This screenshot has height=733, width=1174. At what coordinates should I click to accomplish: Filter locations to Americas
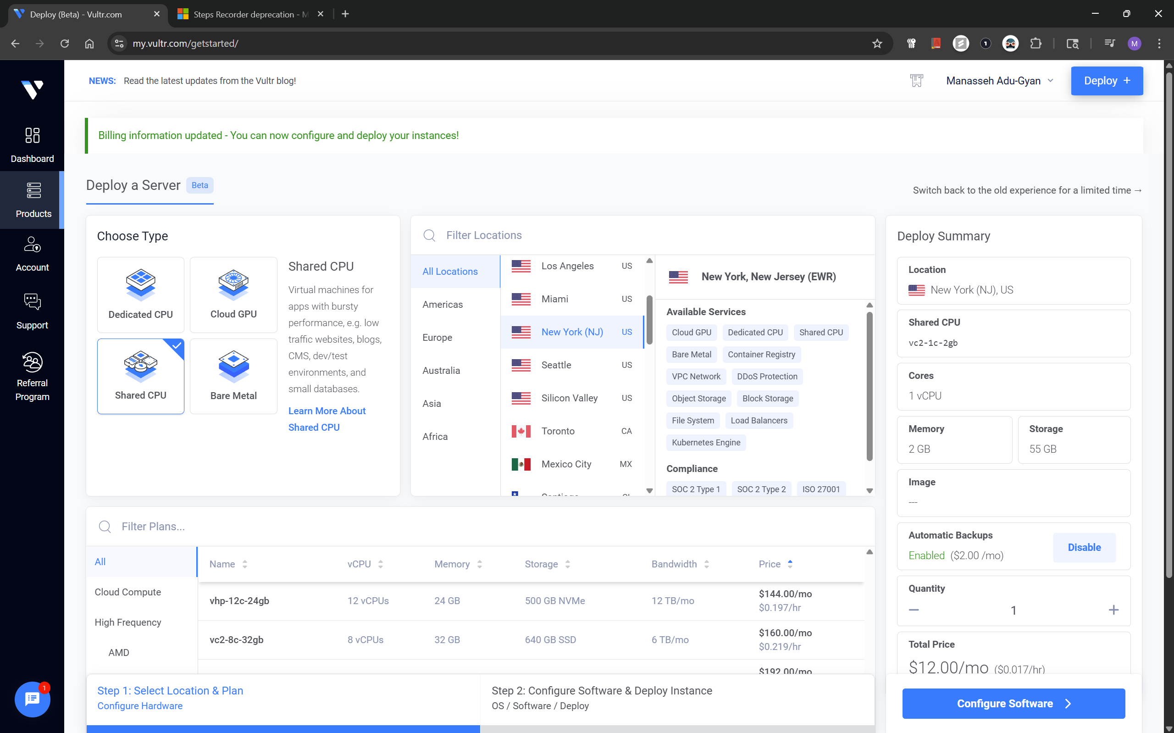(x=455, y=305)
